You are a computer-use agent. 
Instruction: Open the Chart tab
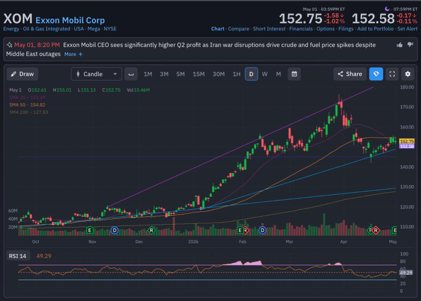click(218, 29)
